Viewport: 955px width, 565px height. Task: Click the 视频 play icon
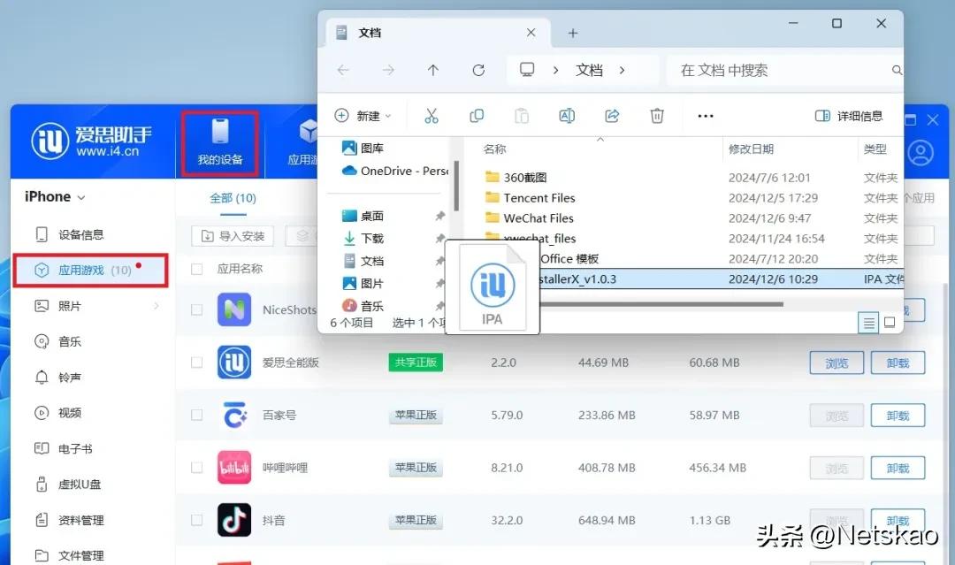coord(42,413)
